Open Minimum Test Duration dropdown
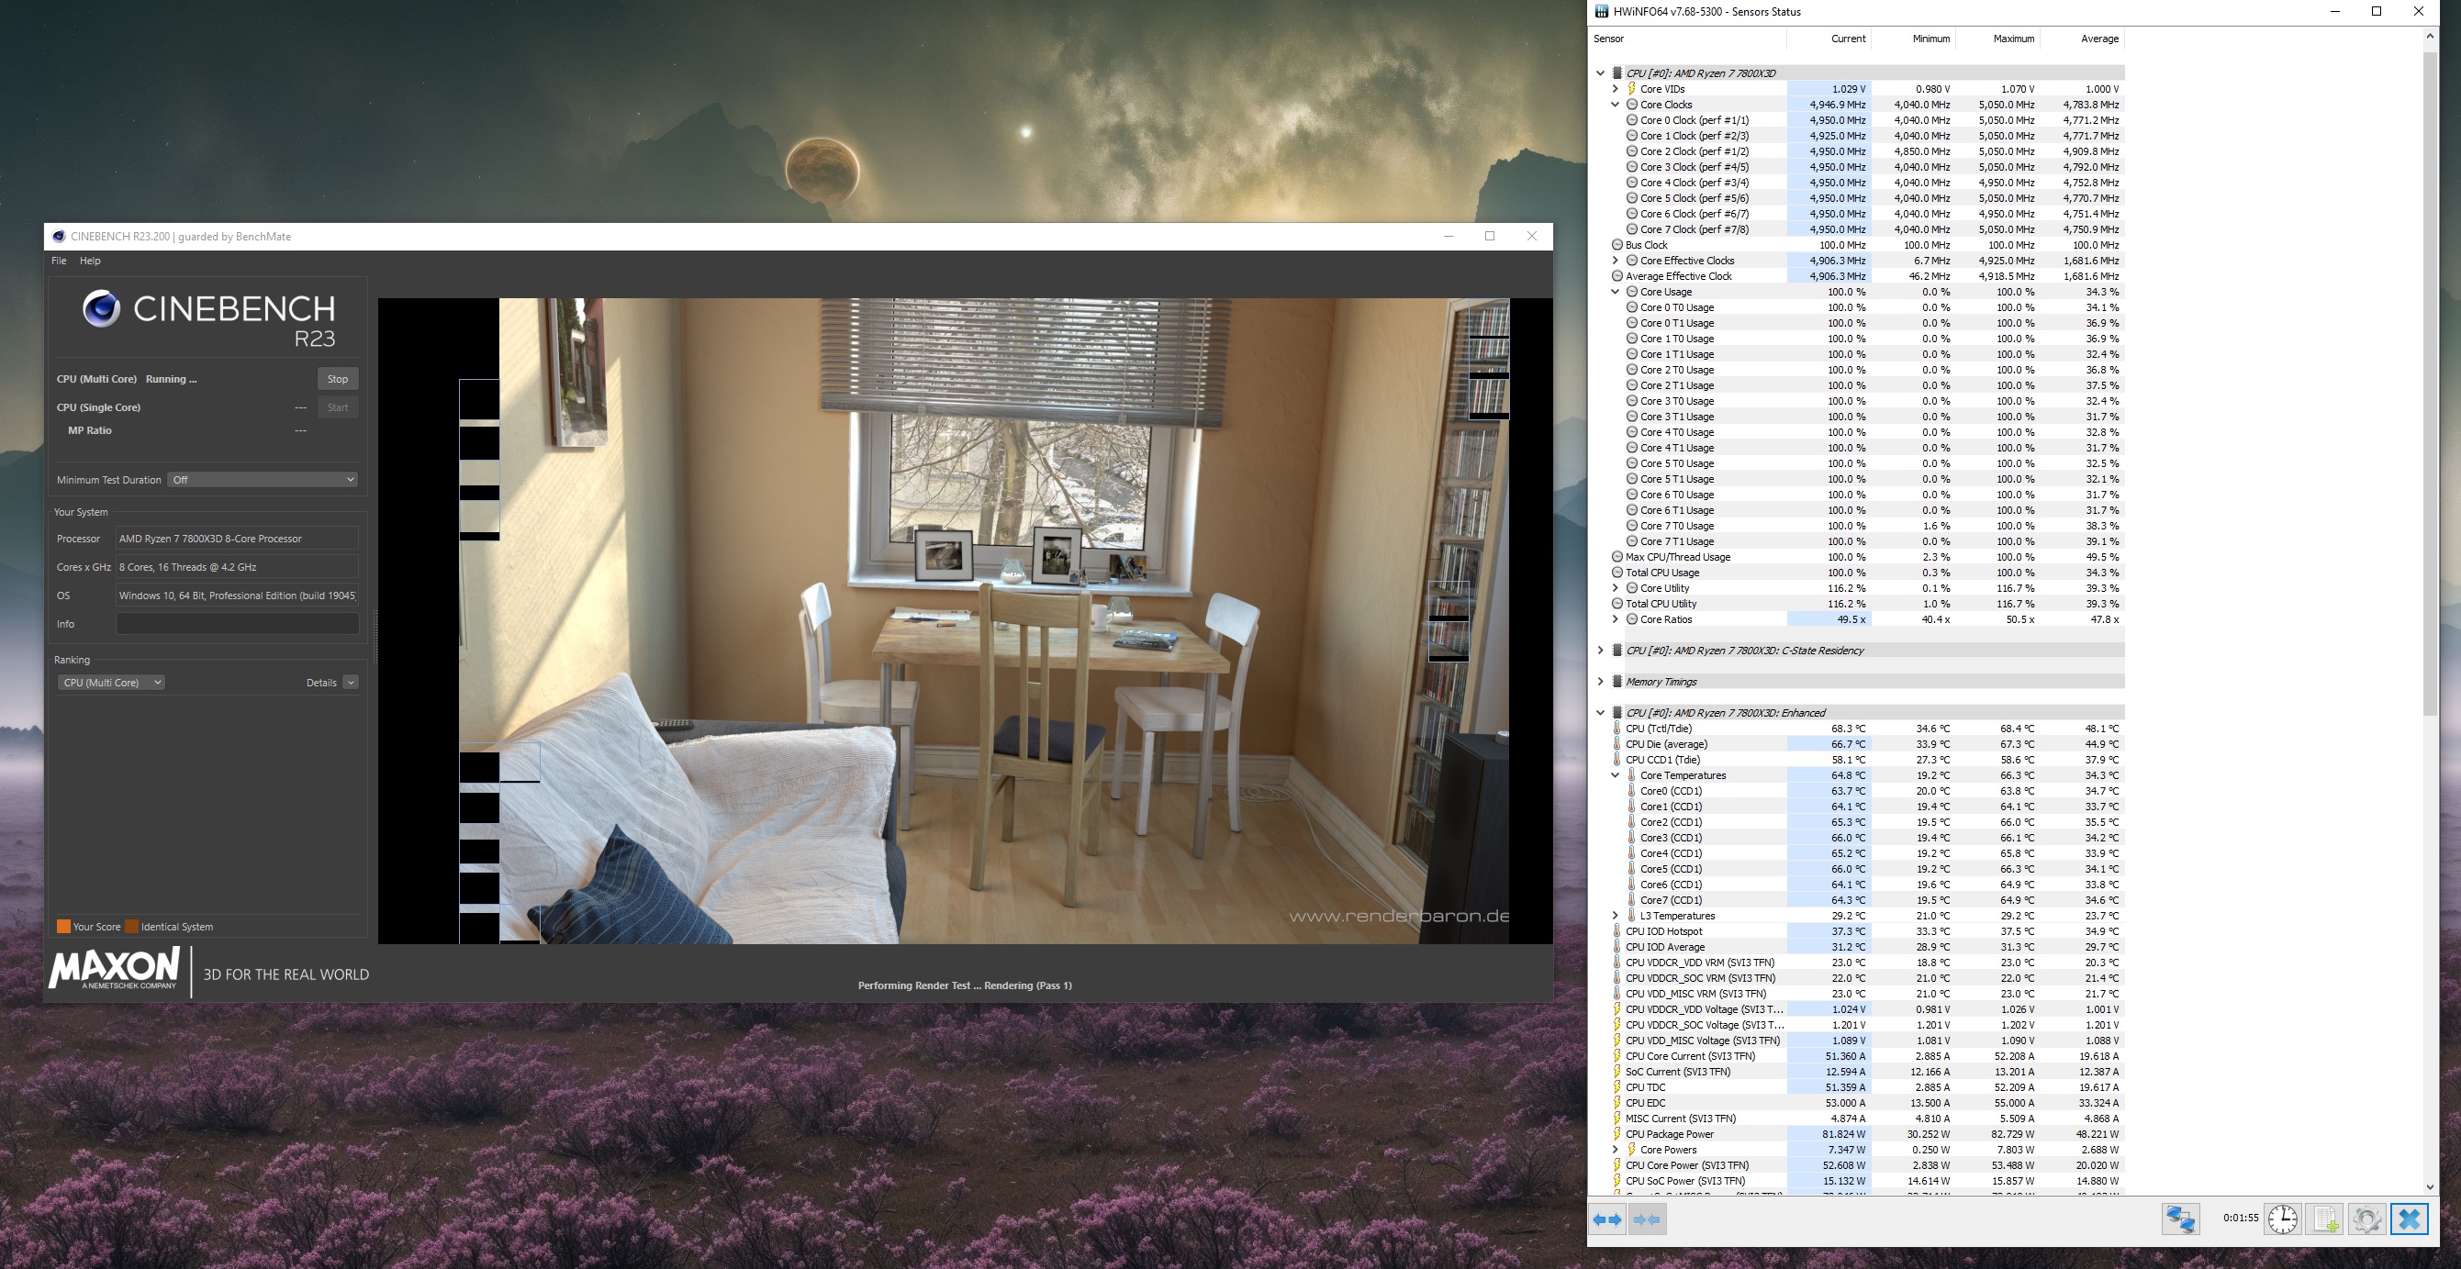Image resolution: width=2461 pixels, height=1269 pixels. pyautogui.click(x=263, y=479)
